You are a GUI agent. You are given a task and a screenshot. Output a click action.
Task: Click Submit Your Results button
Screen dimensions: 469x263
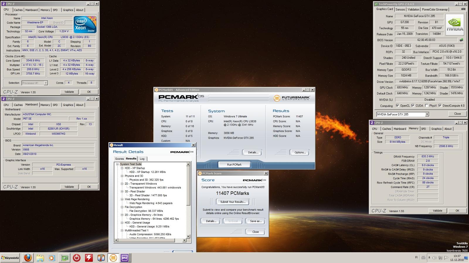[233, 202]
